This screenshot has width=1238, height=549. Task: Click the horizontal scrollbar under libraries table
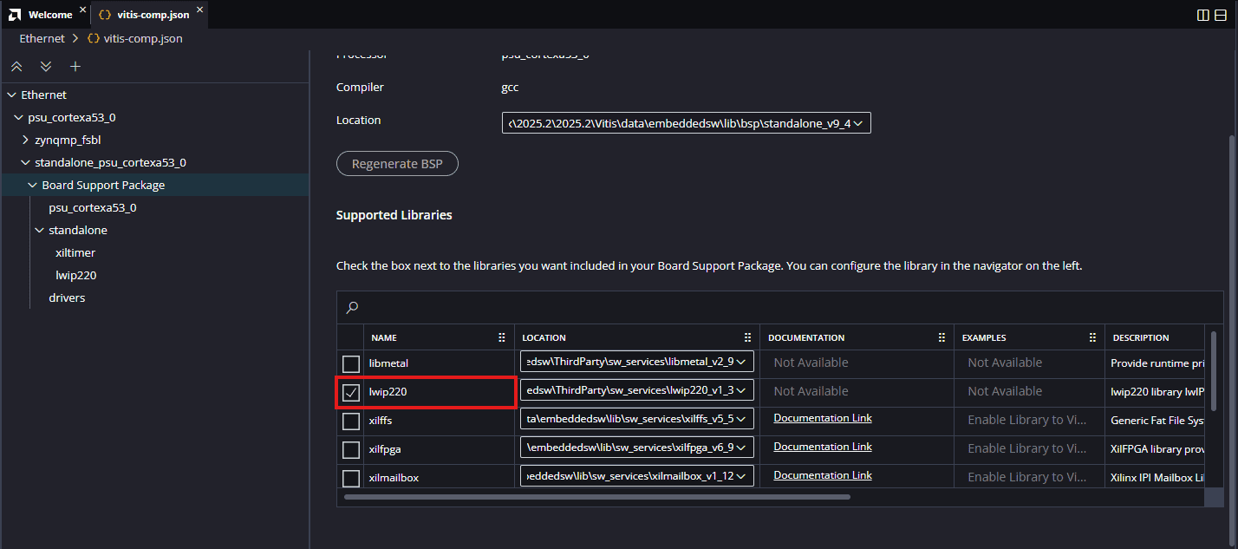[596, 497]
